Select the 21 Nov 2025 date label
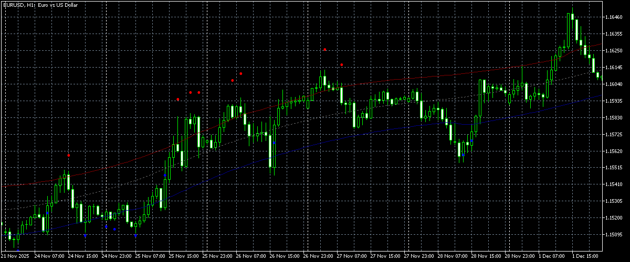The image size is (630, 262). (x=15, y=257)
